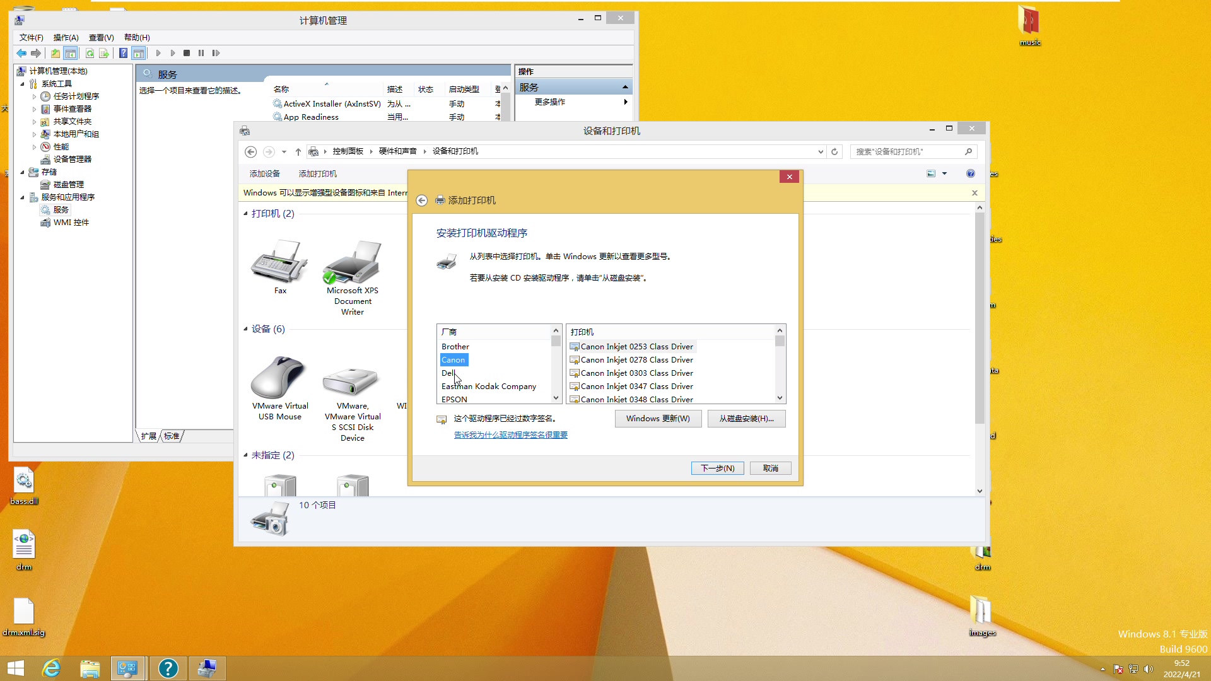The width and height of the screenshot is (1211, 681).
Task: Select the Fax printer icon
Action: point(280,267)
